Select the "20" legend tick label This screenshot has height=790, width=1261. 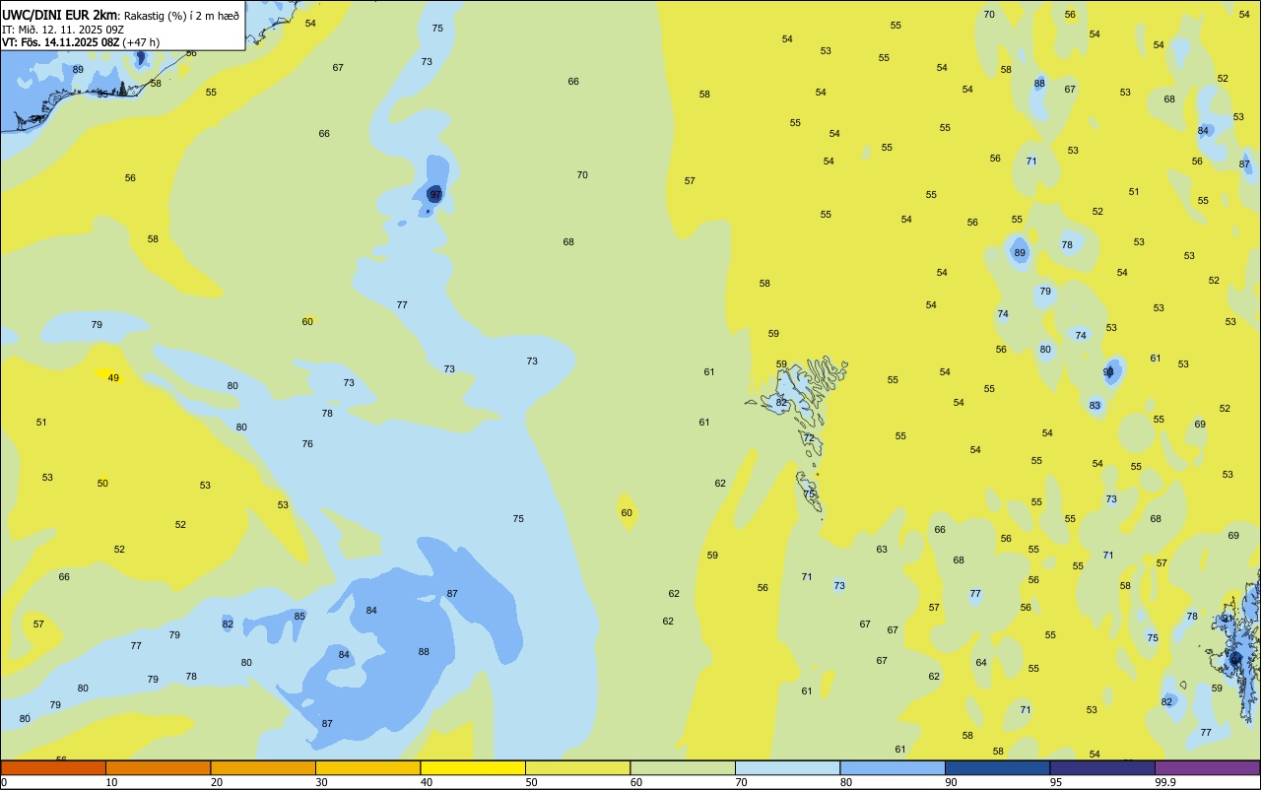[217, 782]
